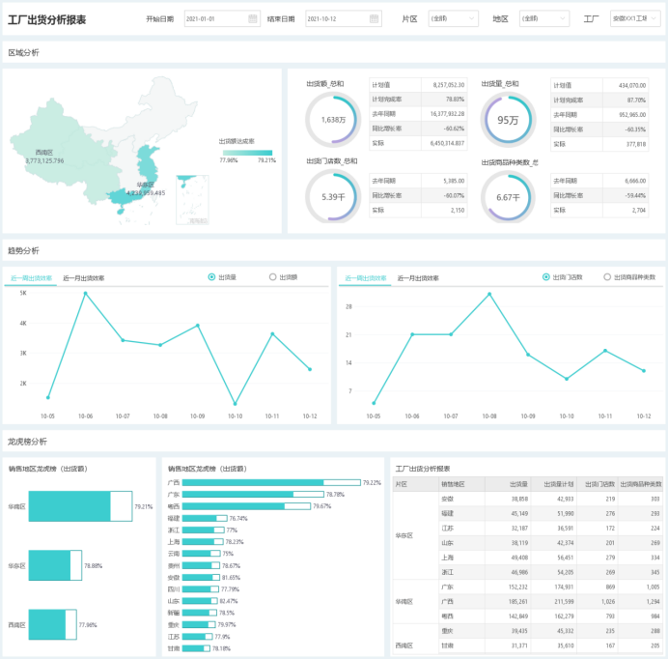Select the 出货额 radio button

(x=272, y=277)
